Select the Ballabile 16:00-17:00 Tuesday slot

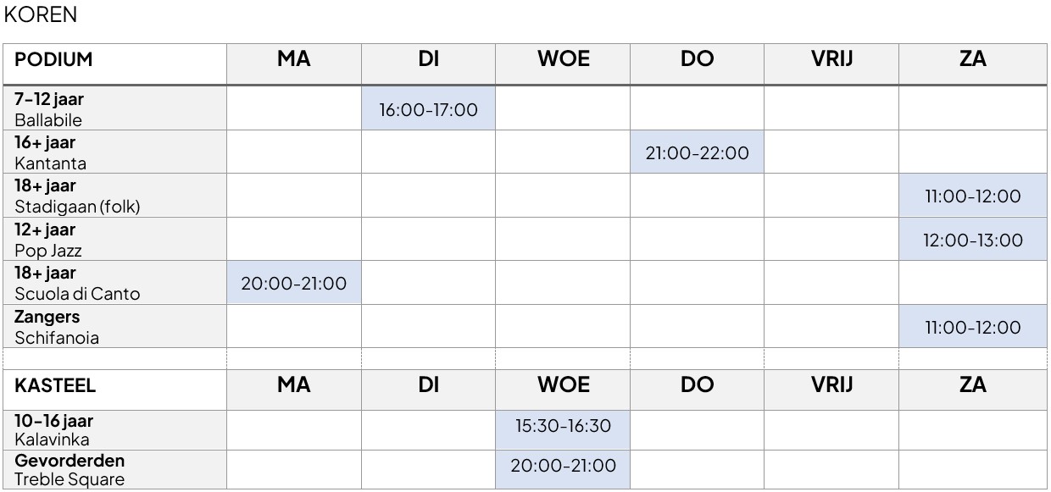point(428,109)
